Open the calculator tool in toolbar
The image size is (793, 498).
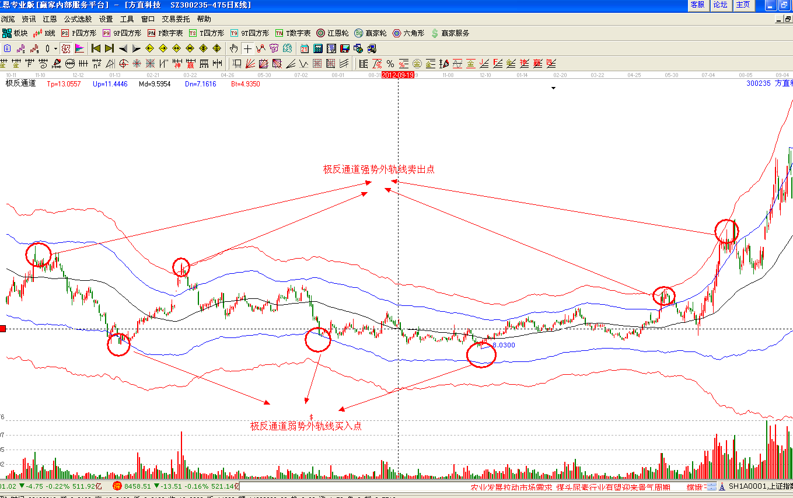pos(318,48)
